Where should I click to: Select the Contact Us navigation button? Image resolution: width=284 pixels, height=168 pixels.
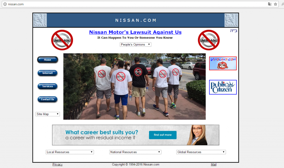click(47, 99)
